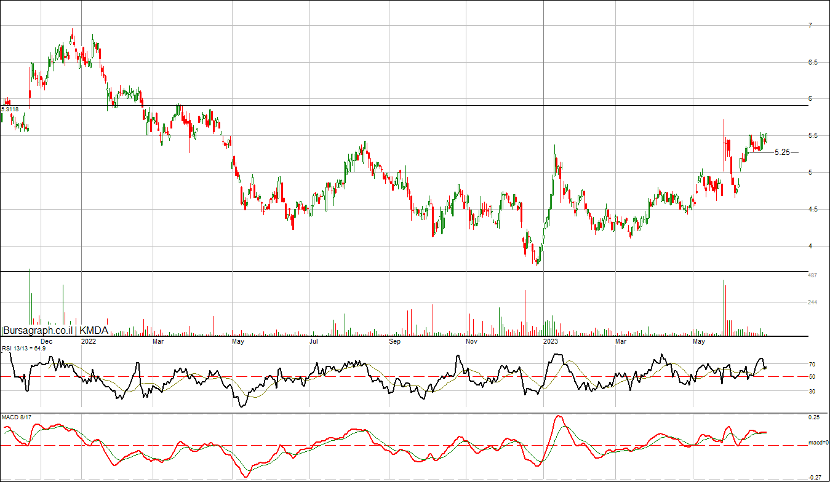Select the RSI 13/13 indicator label
The width and height of the screenshot is (830, 482).
pos(25,348)
